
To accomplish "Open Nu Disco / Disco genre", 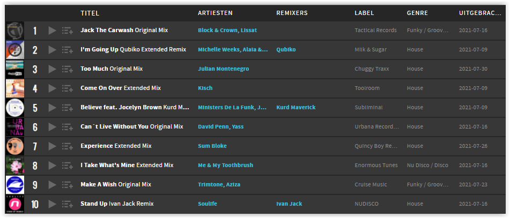I will point(427,166).
